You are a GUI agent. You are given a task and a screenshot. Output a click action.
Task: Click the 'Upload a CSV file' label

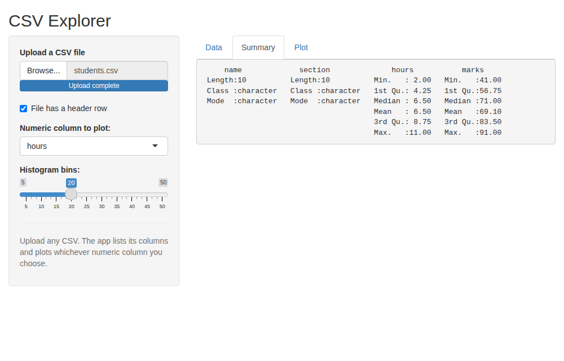52,52
